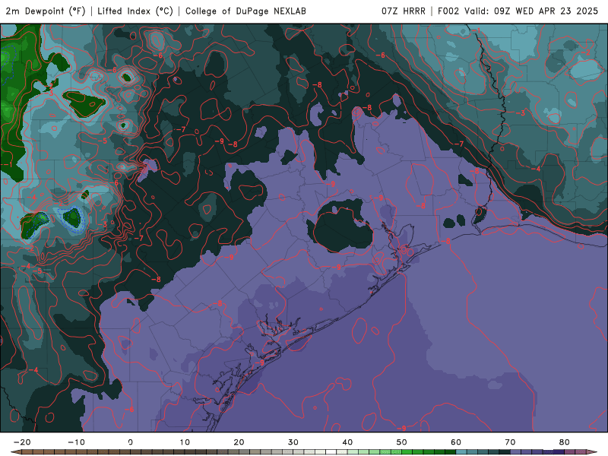This screenshot has height=456, width=608.
Task: Click the "College of DuPage NEXLAB" label
Action: [x=245, y=11]
